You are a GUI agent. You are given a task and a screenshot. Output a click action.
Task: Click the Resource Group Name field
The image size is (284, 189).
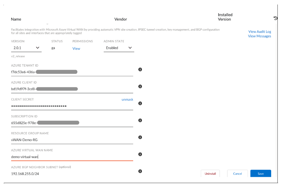coord(72,140)
